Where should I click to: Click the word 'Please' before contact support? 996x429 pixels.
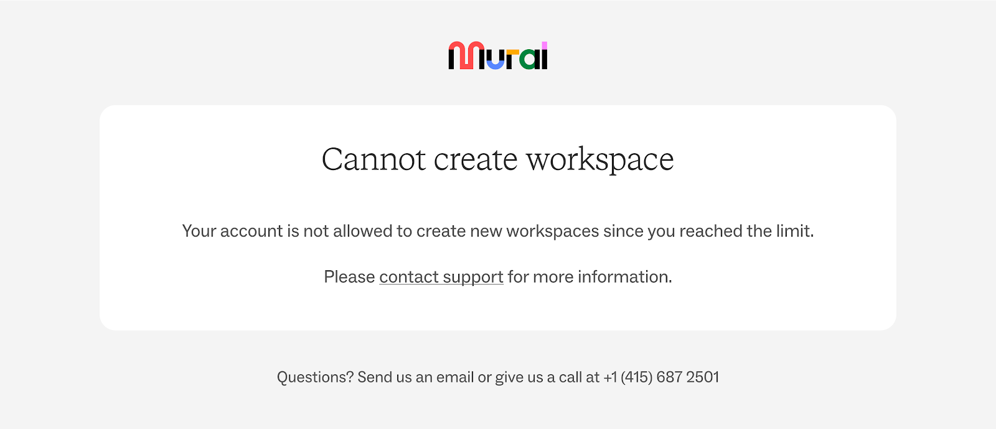pos(349,277)
